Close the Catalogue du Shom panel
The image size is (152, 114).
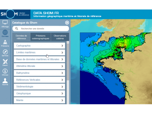[67, 23]
